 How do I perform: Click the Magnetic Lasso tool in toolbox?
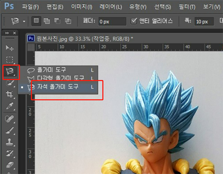tap(10, 71)
